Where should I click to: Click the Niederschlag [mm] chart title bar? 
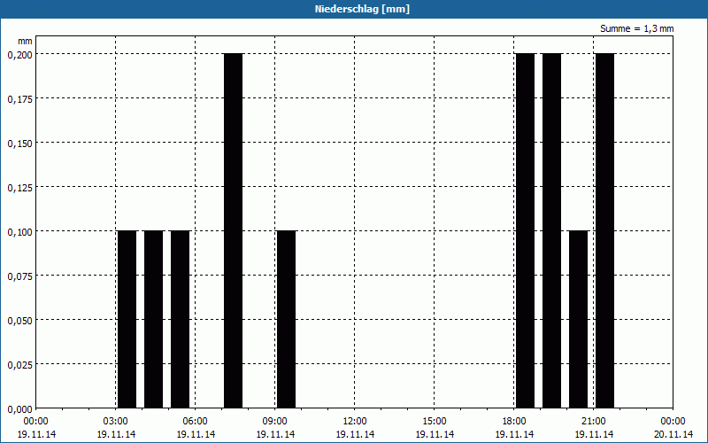coord(354,9)
